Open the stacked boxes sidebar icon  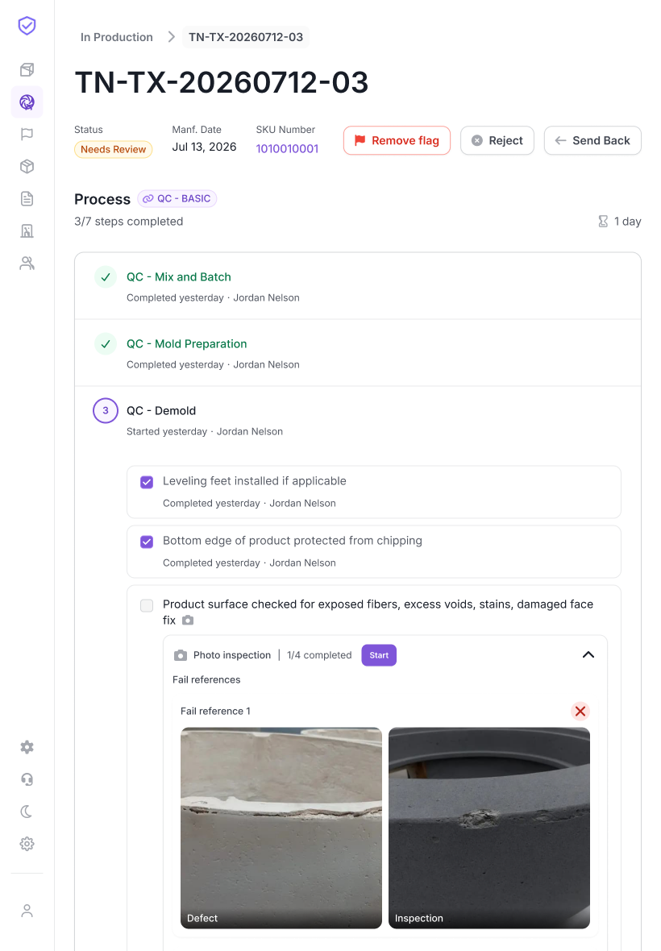point(27,70)
